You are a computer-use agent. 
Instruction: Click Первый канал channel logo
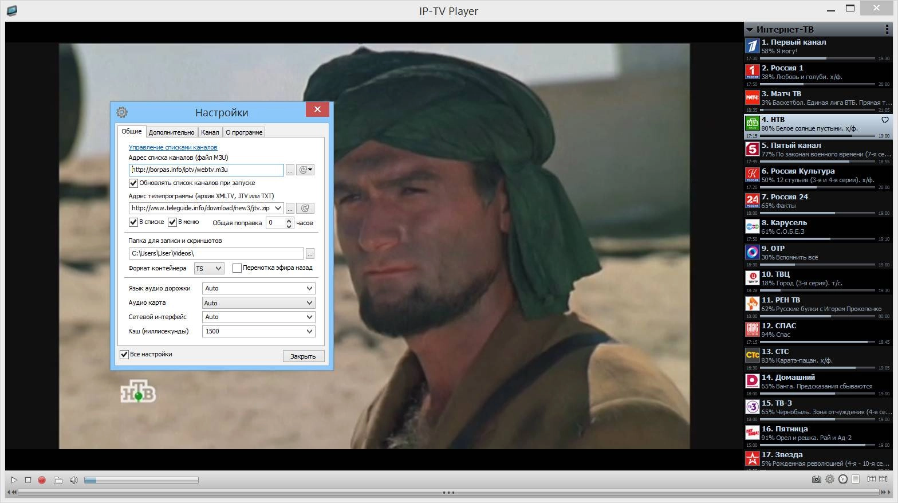(752, 46)
